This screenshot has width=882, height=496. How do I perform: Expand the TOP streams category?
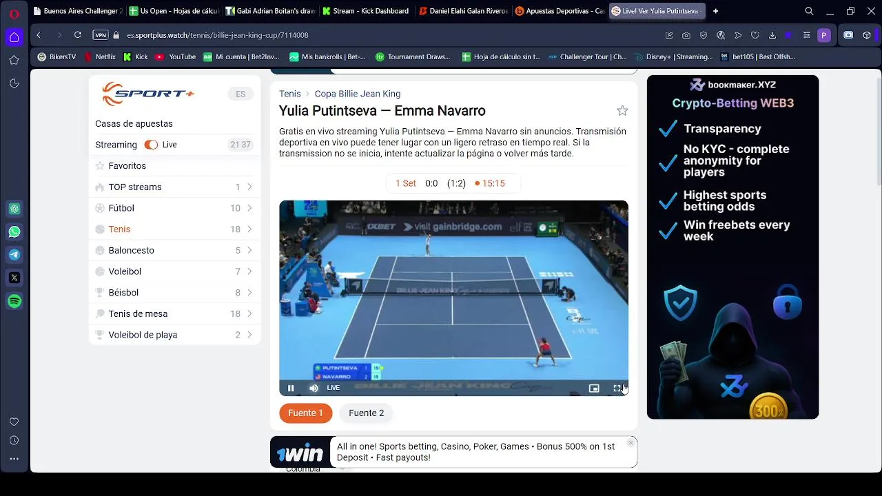[175, 187]
